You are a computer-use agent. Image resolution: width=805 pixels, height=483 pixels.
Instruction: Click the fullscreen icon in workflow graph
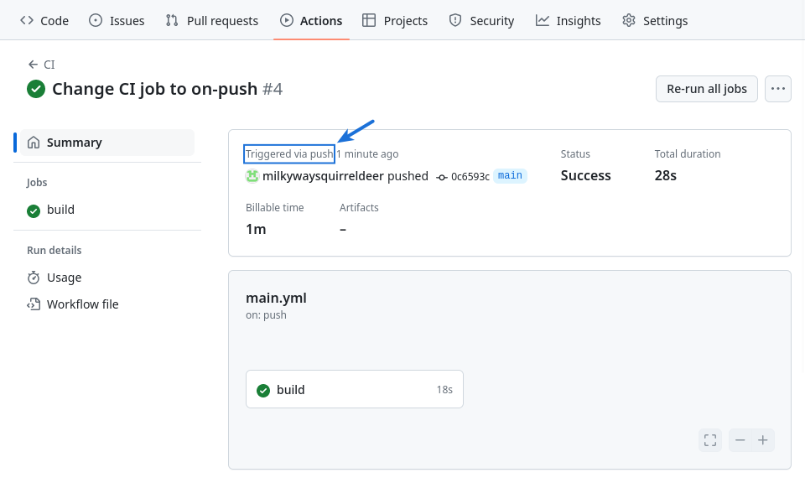click(710, 440)
